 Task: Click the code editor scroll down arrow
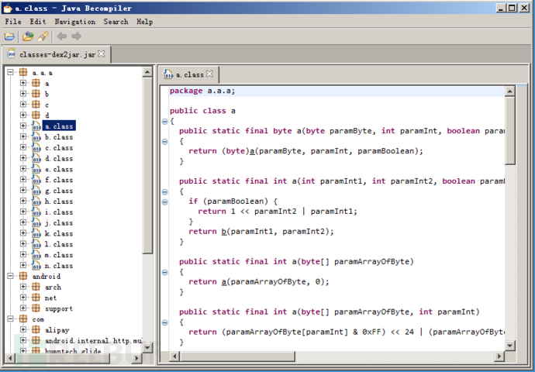pos(509,346)
